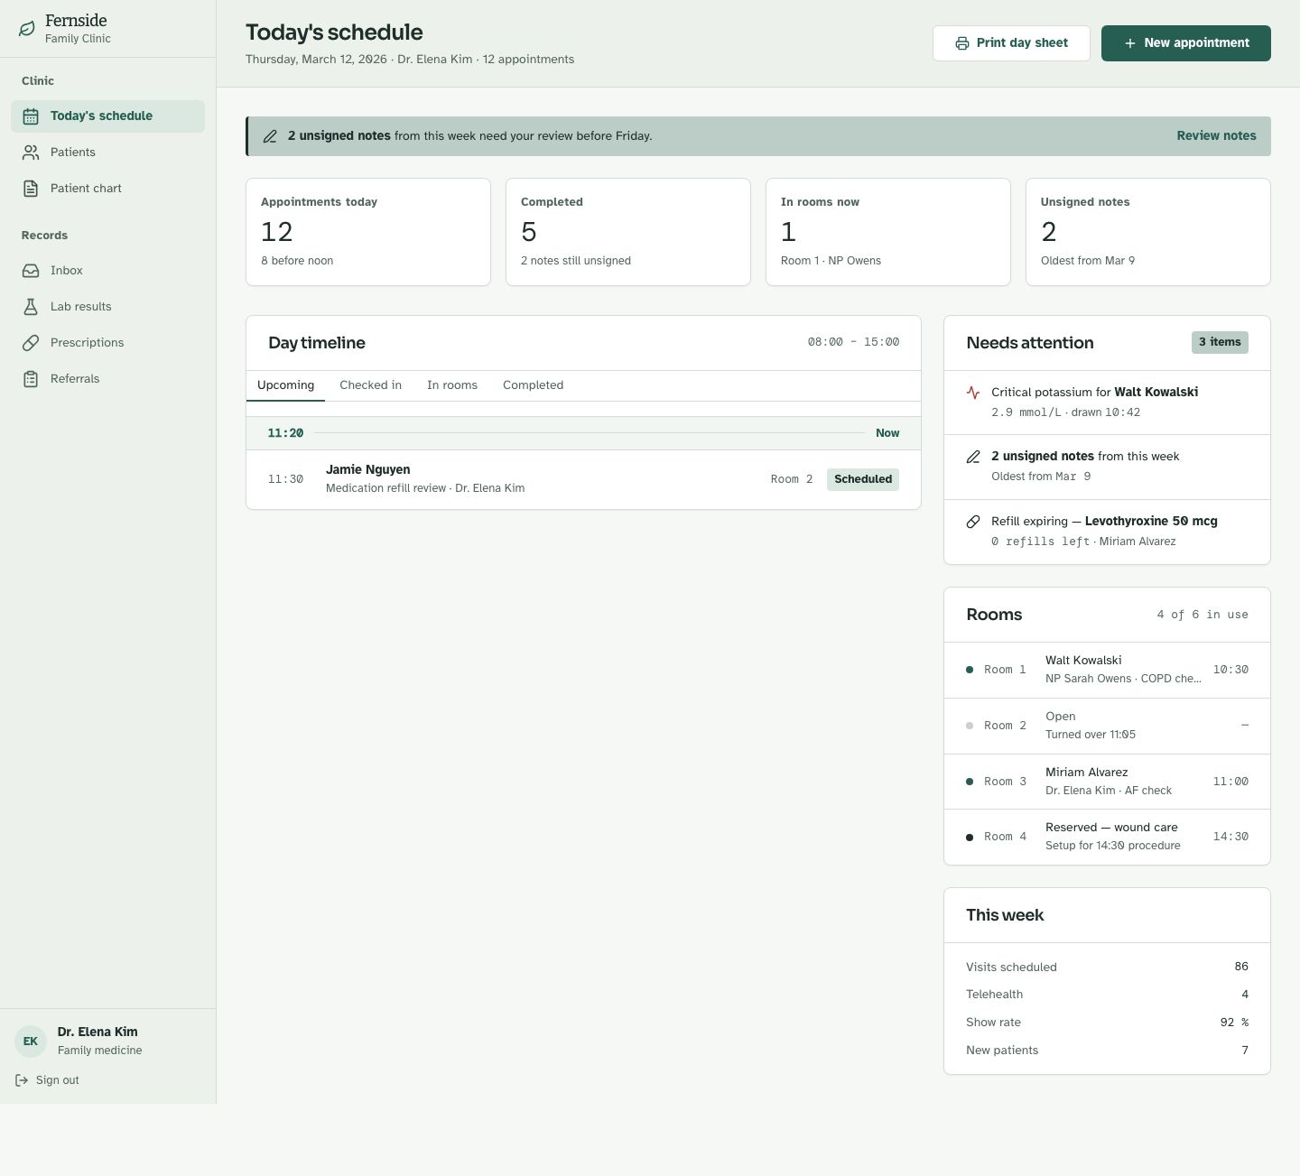Select Room 3 Miriam Alvarez row
Viewport: 1300px width, 1176px height.
coord(1107,782)
